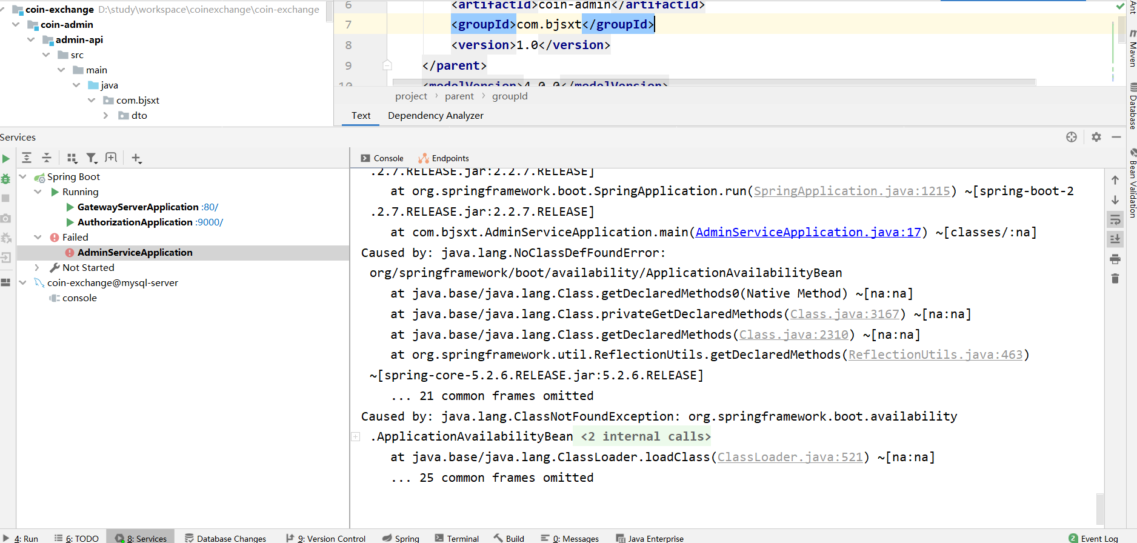Viewport: 1137px width, 543px height.
Task: Open the :80/ link of GatewayServerApplication
Action: click(x=210, y=207)
